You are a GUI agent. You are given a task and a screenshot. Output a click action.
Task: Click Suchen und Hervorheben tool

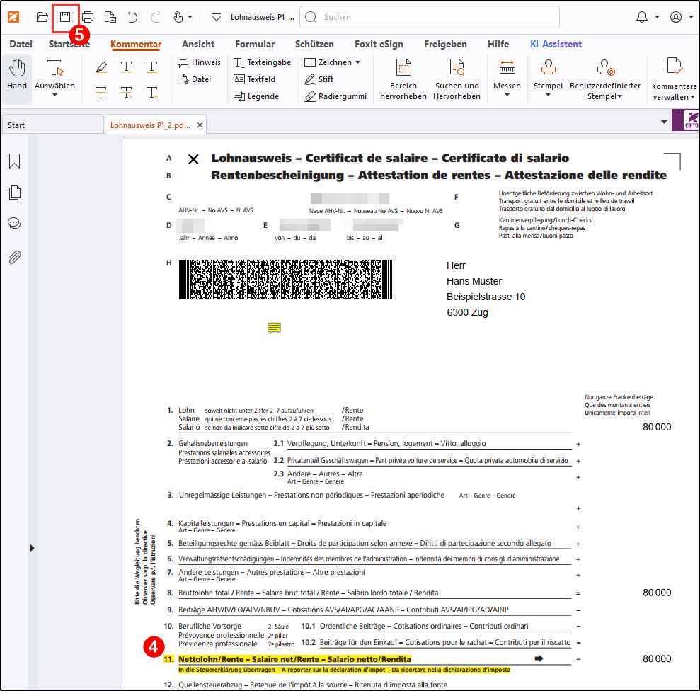pos(457,80)
